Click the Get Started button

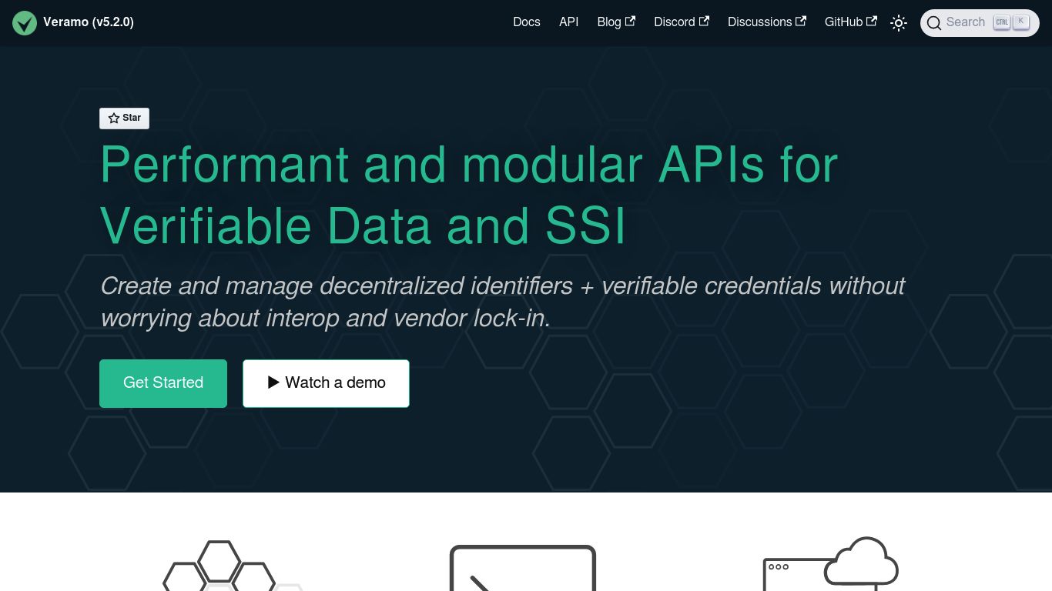coord(163,383)
